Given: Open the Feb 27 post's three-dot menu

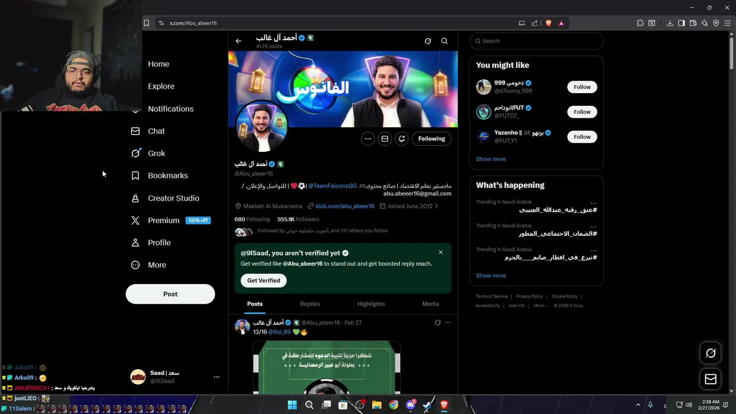Looking at the screenshot, I should click(448, 323).
